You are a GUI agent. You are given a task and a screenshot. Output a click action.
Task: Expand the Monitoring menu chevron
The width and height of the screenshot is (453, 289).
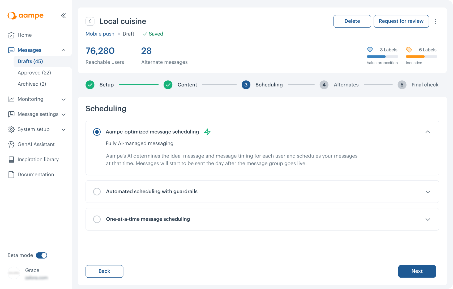(63, 99)
